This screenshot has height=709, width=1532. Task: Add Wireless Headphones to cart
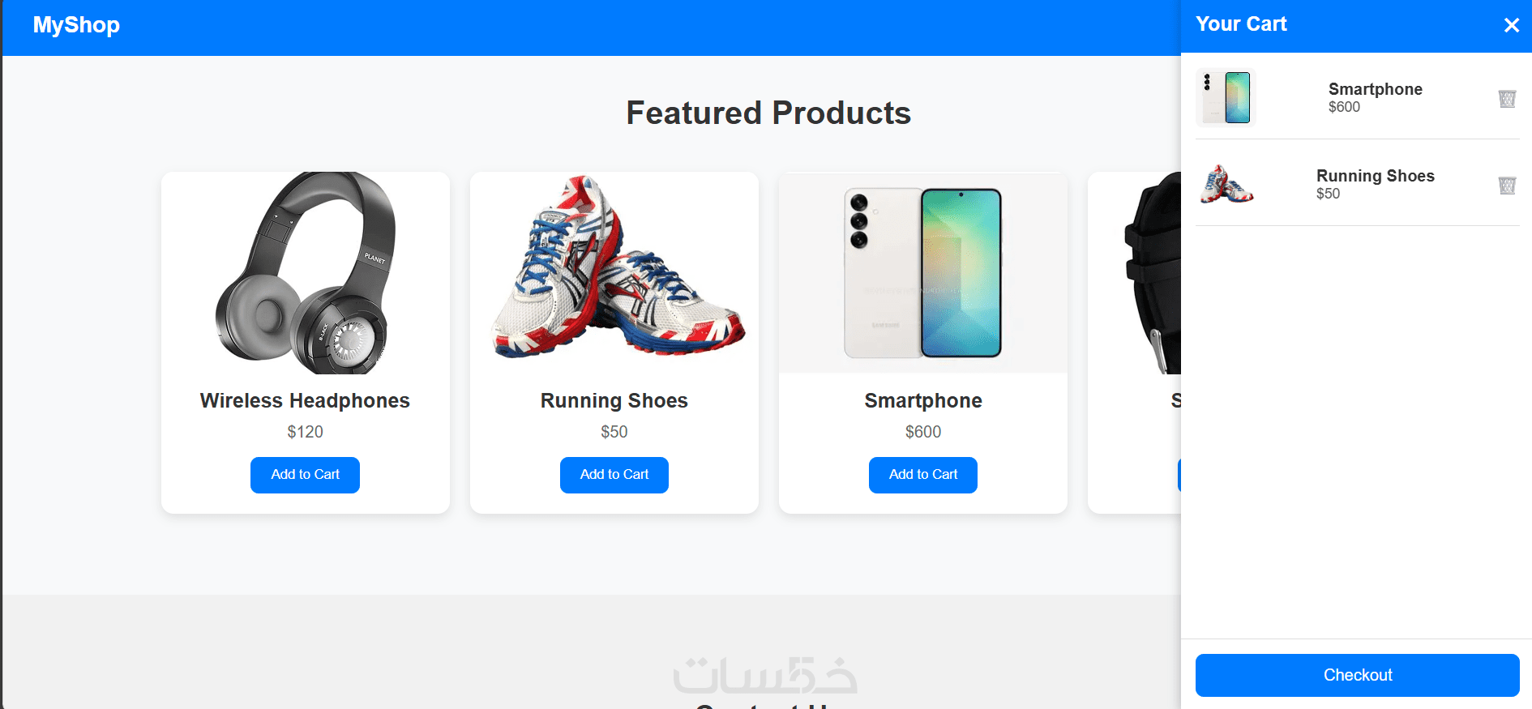click(305, 475)
